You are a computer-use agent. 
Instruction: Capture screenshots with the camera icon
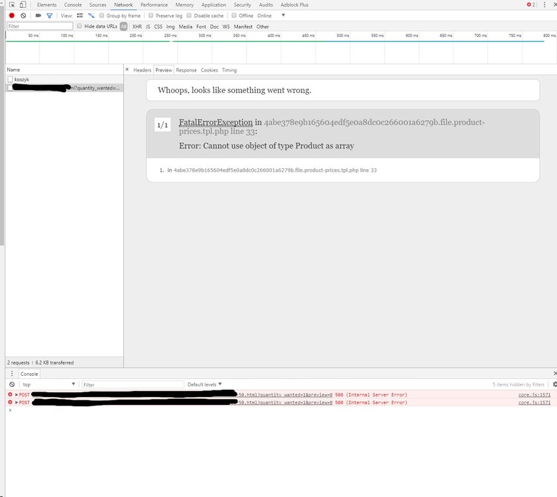point(38,16)
